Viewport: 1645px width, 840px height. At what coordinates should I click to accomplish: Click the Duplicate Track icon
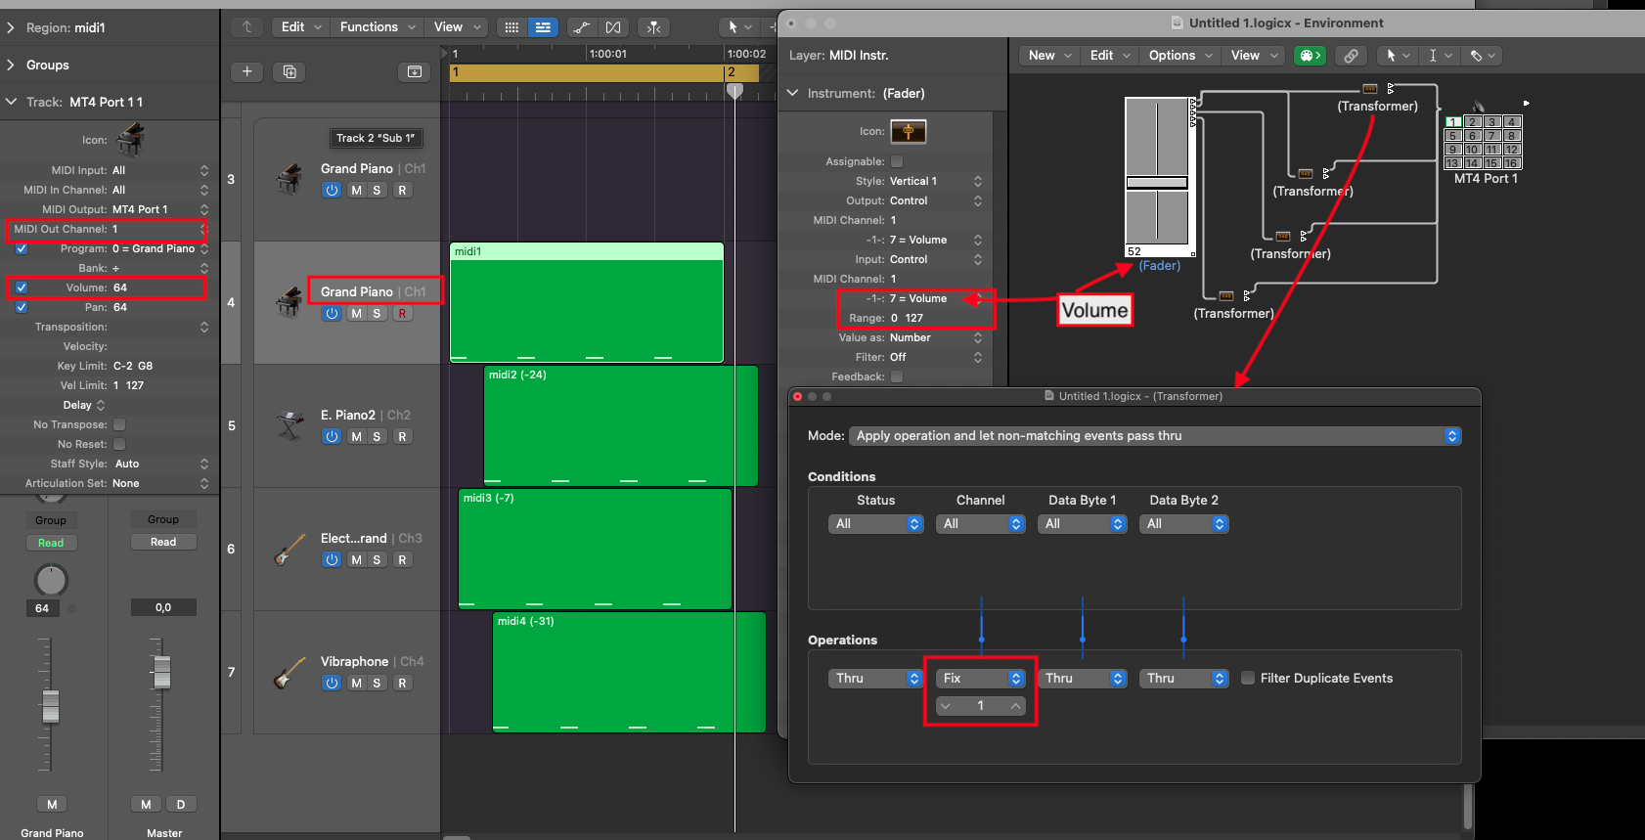pyautogui.click(x=289, y=71)
